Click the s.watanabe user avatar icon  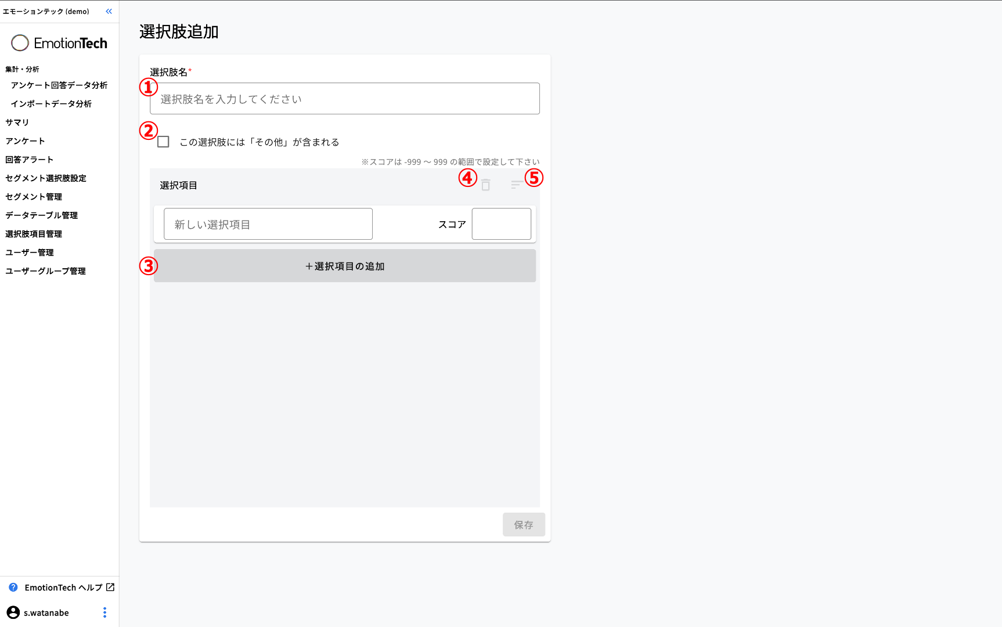[x=13, y=612]
